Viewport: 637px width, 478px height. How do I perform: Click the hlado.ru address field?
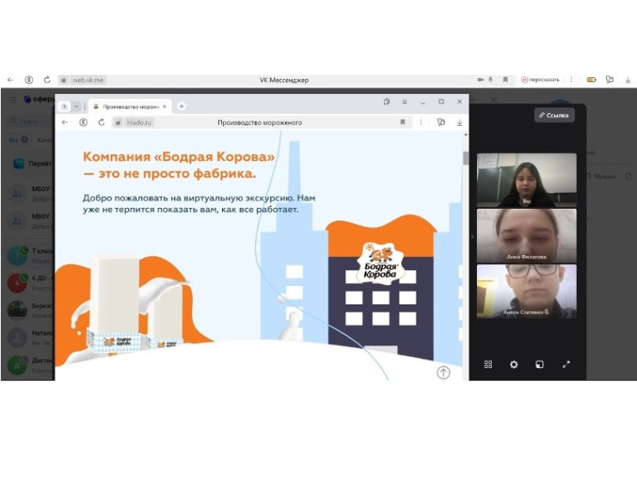pyautogui.click(x=262, y=122)
